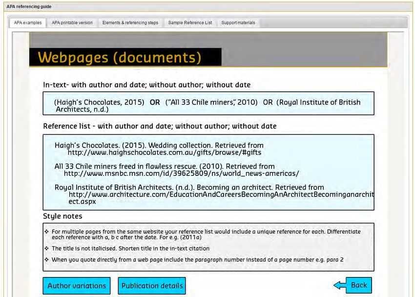This screenshot has height=297, width=415.
Task: Open the APA examples tab
Action: 28,23
